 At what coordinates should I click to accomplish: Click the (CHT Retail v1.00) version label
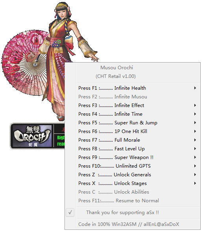point(116,76)
